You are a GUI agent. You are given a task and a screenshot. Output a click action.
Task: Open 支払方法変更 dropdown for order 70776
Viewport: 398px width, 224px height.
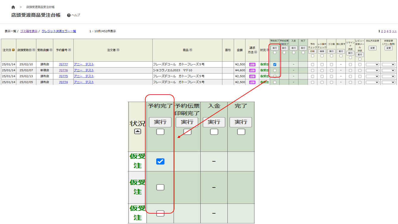(x=372, y=70)
